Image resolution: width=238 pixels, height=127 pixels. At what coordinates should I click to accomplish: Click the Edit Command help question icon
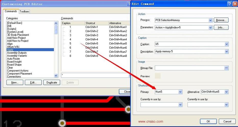coord(230,4)
